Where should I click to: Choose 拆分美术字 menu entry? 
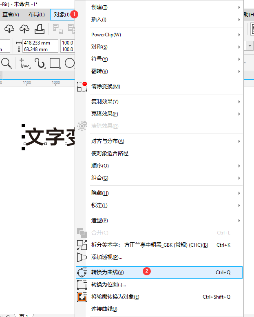coord(159,245)
